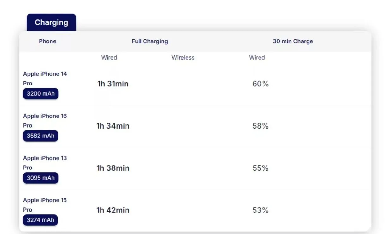
Task: Open the Apple iPhone 15 Pro link
Action: tap(45, 205)
